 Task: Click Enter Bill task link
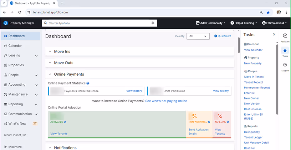250,93
